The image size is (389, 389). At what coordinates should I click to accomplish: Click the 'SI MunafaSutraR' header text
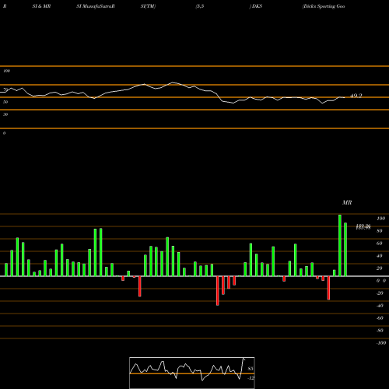[96, 6]
